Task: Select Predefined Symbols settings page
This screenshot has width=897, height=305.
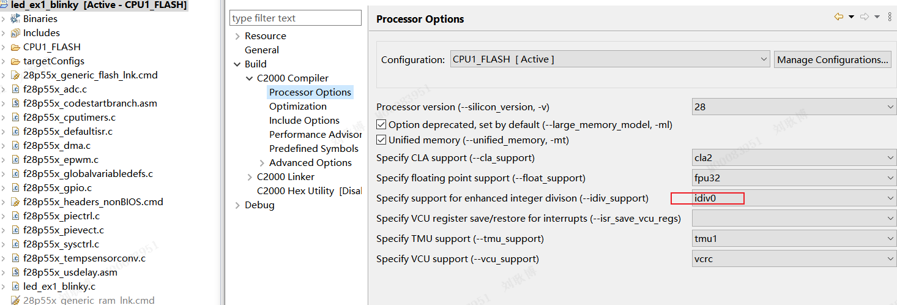Action: tap(314, 149)
